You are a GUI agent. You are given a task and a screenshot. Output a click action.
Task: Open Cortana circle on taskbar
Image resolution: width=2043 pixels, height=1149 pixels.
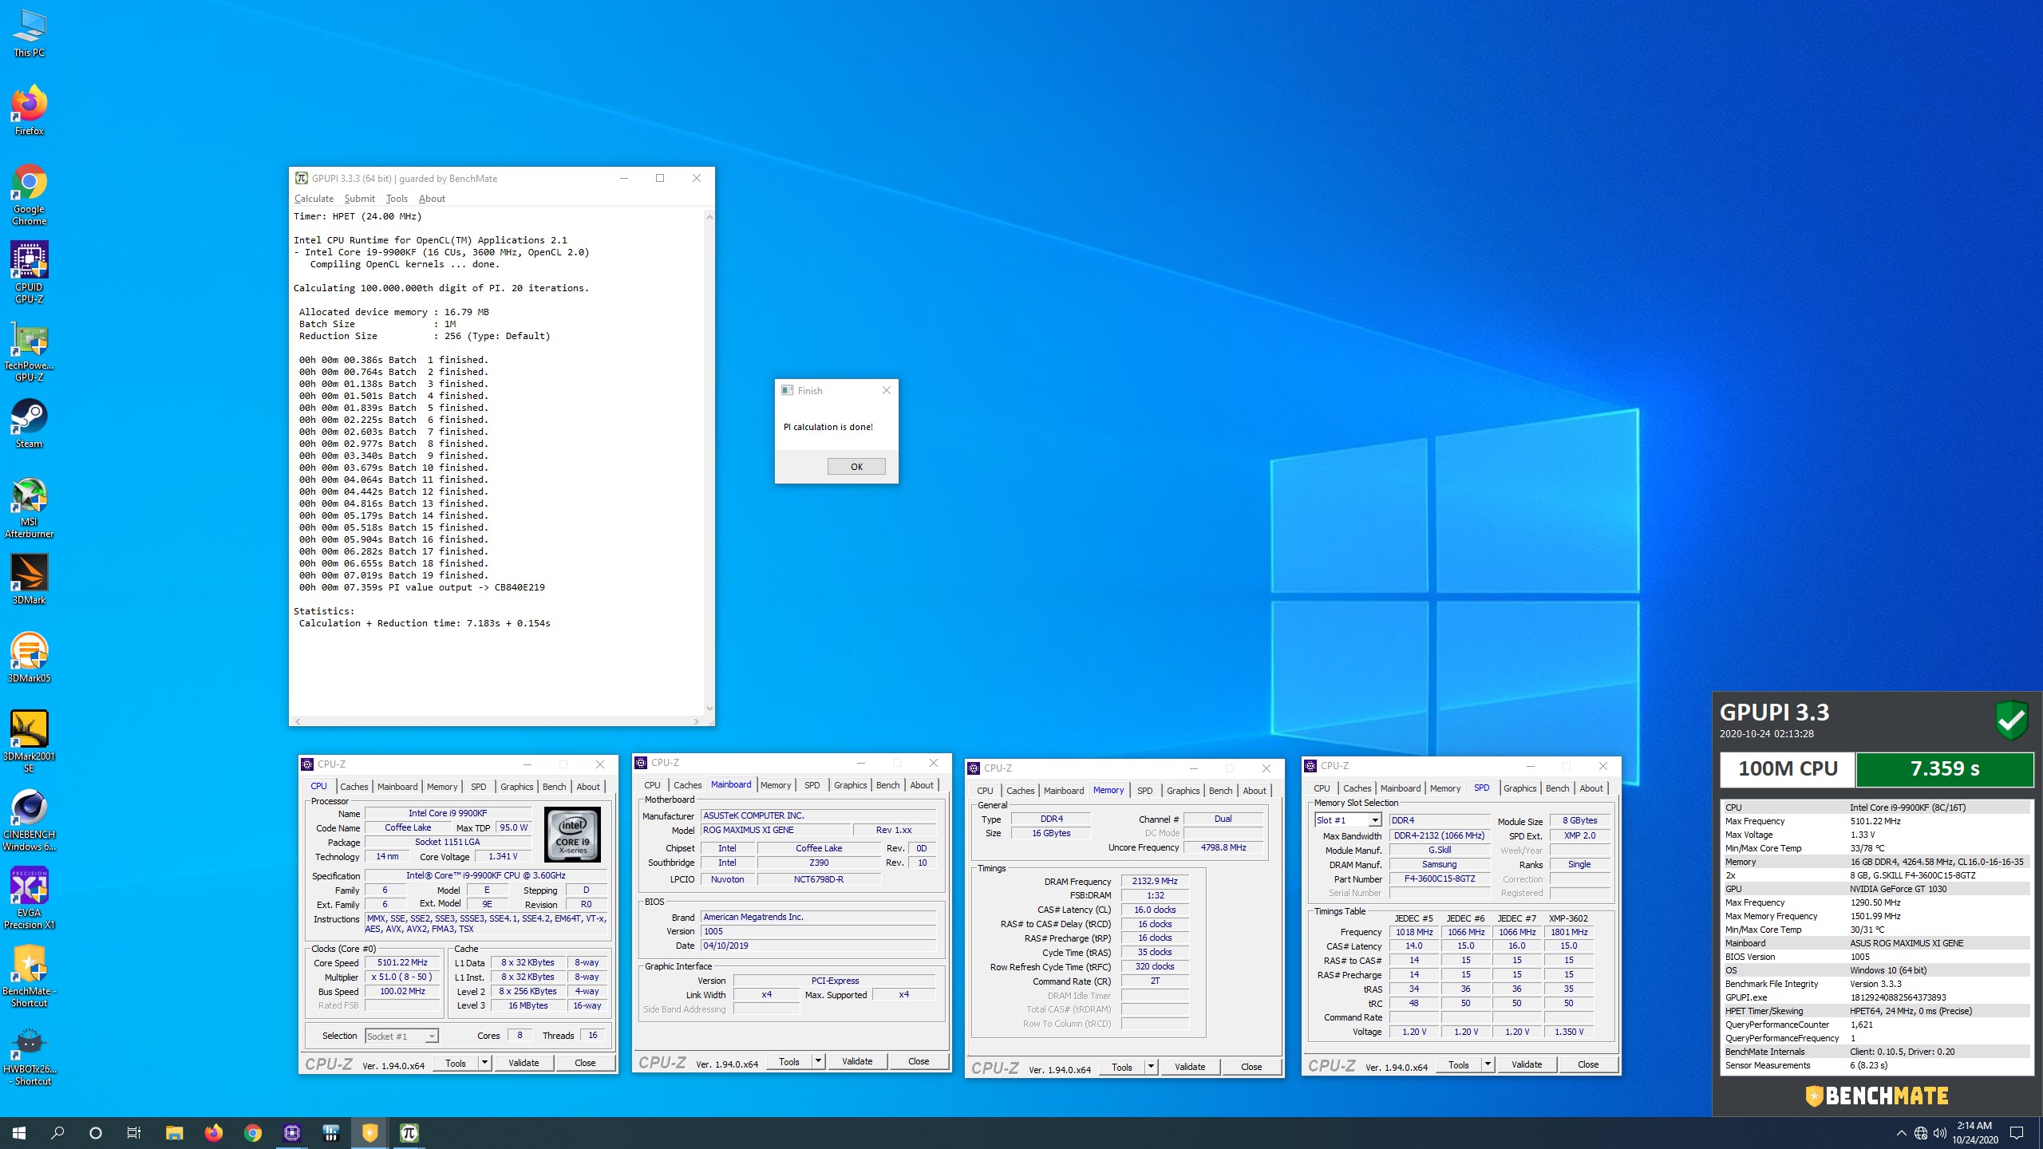click(96, 1133)
